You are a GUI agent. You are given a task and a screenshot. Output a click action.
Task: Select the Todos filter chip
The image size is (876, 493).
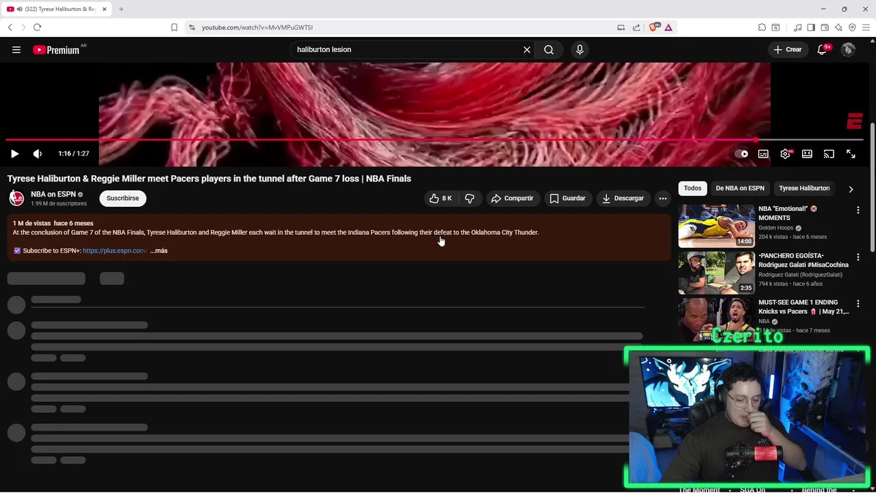click(693, 188)
